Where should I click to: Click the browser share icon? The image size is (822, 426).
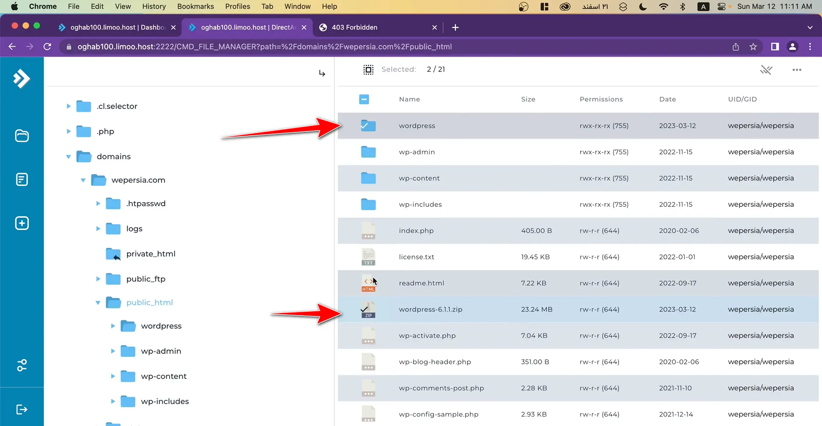pos(736,47)
